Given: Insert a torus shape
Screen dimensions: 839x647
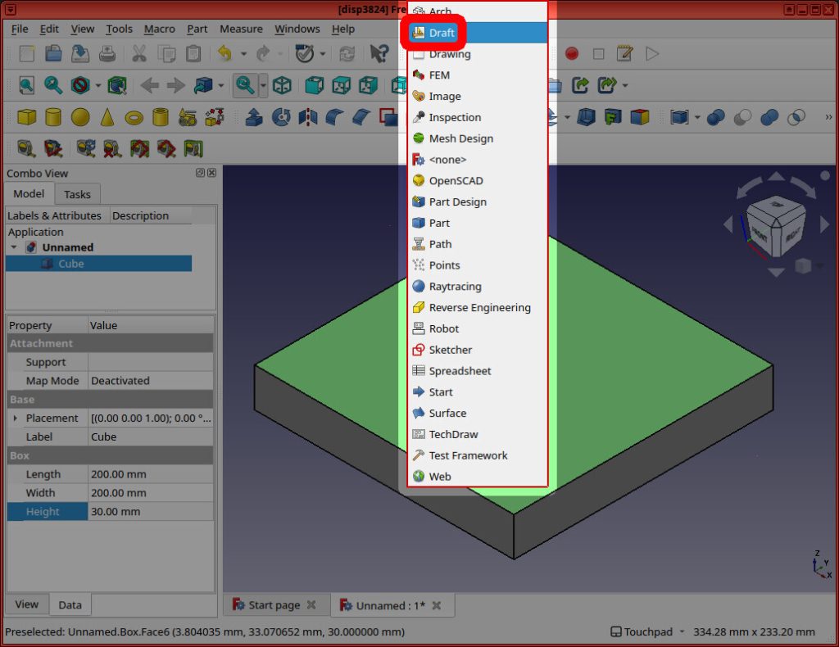Looking at the screenshot, I should [134, 117].
